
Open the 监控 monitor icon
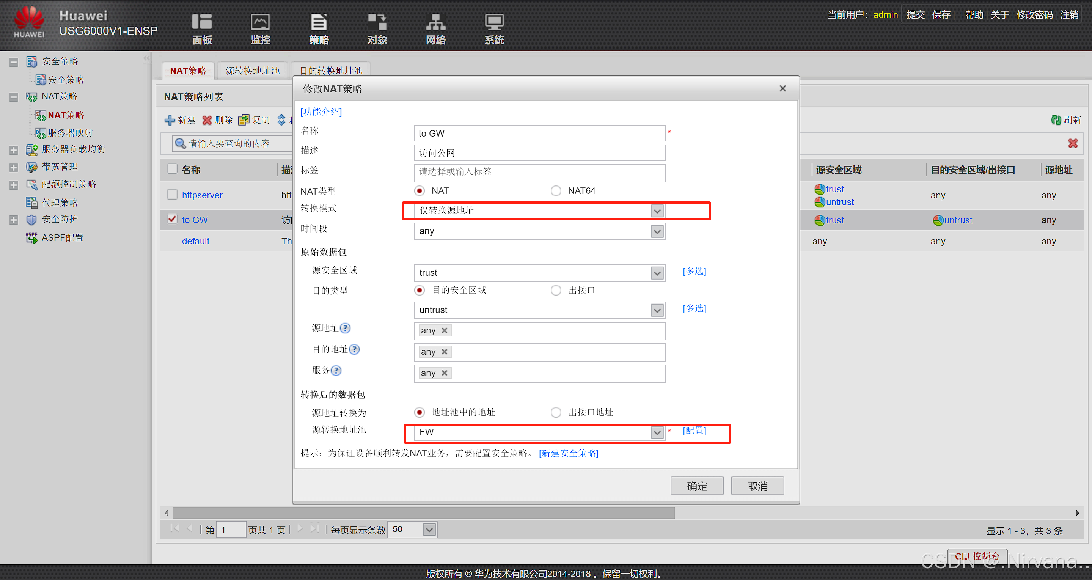pos(260,22)
